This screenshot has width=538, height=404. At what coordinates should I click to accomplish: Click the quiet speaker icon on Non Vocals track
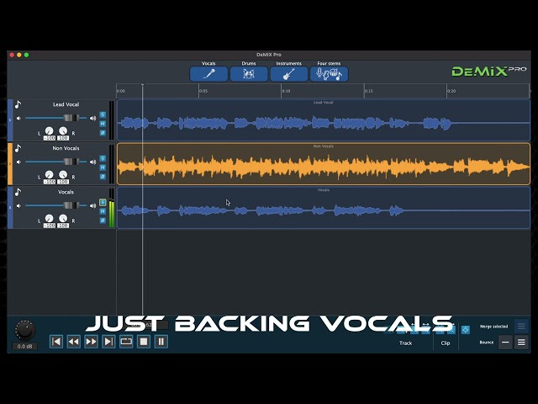(18, 162)
